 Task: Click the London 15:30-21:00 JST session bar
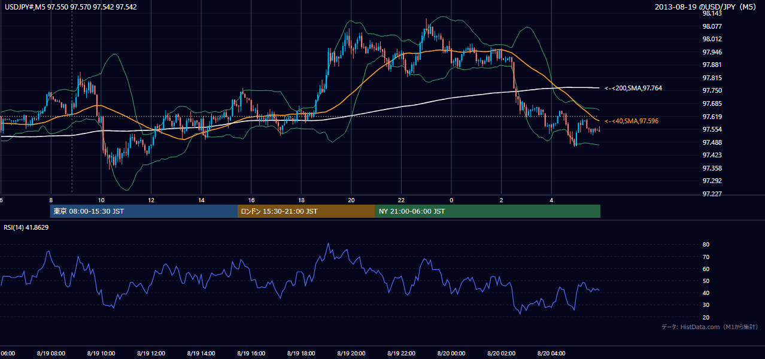(x=306, y=211)
